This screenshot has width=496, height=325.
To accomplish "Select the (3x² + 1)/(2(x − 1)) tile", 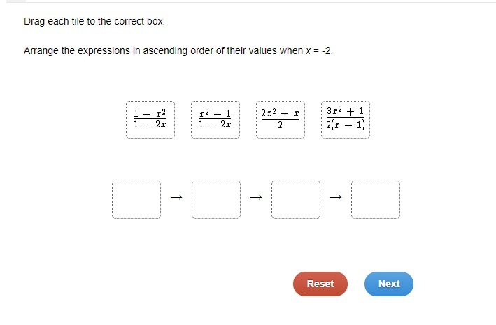I will click(x=345, y=120).
